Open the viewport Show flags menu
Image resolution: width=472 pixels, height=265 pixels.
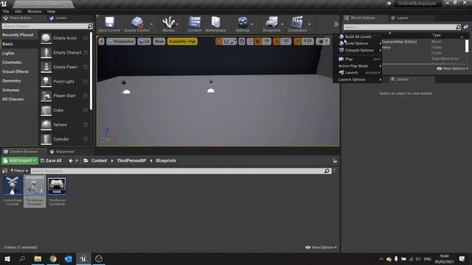tap(159, 41)
